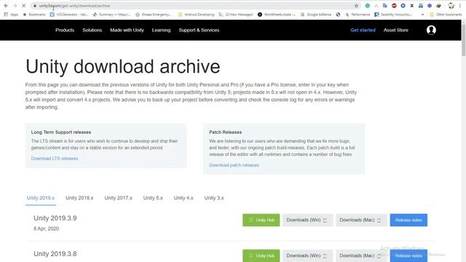Open the VCCGenerator bookmark
Viewport: 466px width, 262px height.
[68, 15]
